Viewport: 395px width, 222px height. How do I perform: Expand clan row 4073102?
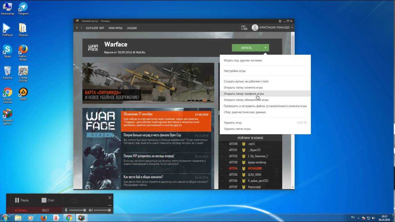(221, 156)
